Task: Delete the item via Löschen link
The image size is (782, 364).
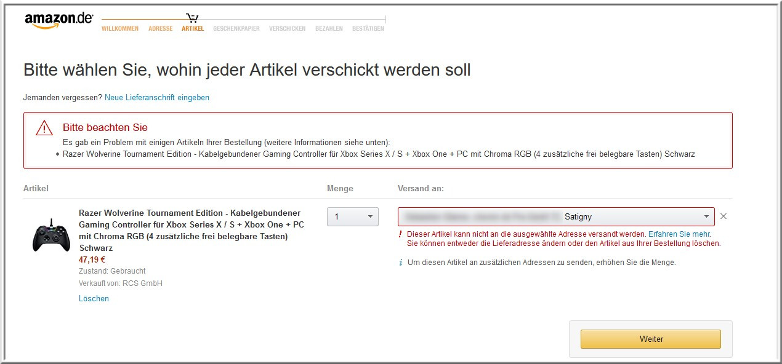Action: tap(94, 298)
